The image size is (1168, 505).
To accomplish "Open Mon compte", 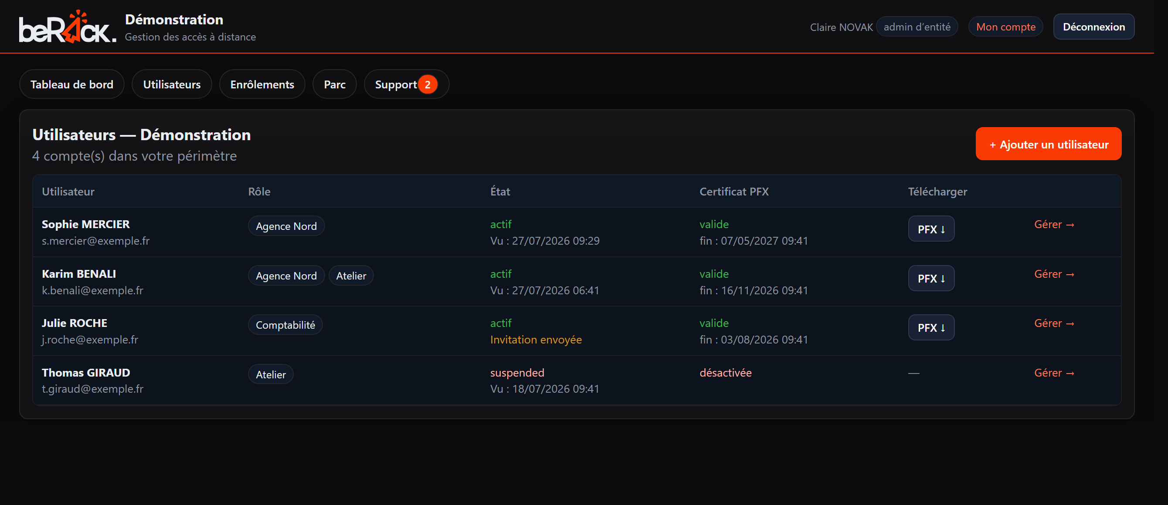I will pos(1005,27).
